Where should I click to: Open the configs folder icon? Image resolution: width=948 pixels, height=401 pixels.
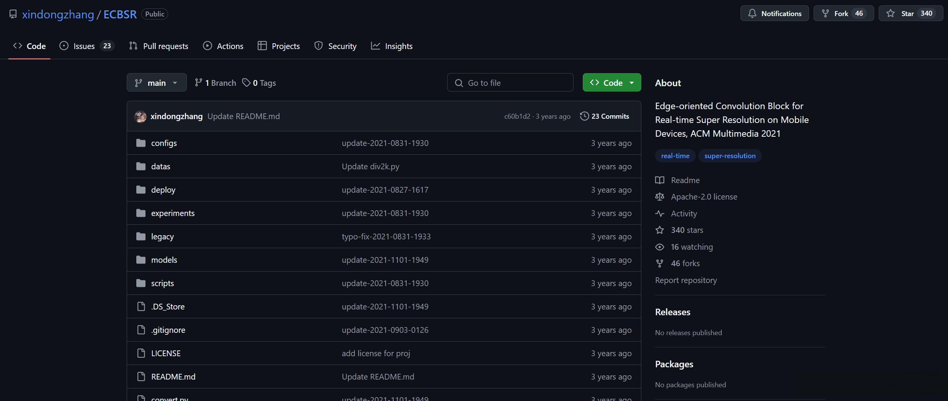[x=141, y=143]
